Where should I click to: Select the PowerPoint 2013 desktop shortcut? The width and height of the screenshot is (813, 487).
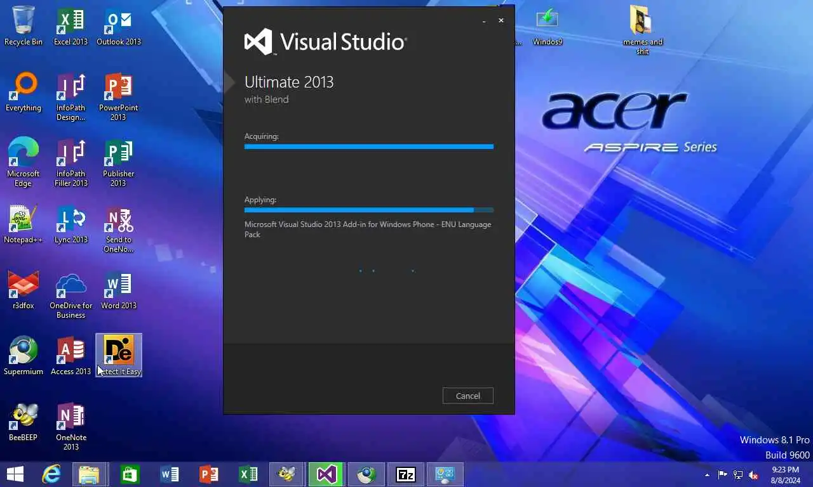(119, 96)
